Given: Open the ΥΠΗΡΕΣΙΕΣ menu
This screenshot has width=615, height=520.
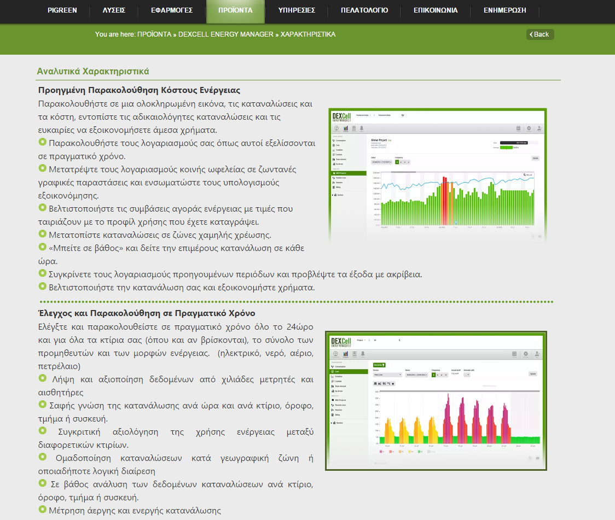Looking at the screenshot, I should coord(295,10).
